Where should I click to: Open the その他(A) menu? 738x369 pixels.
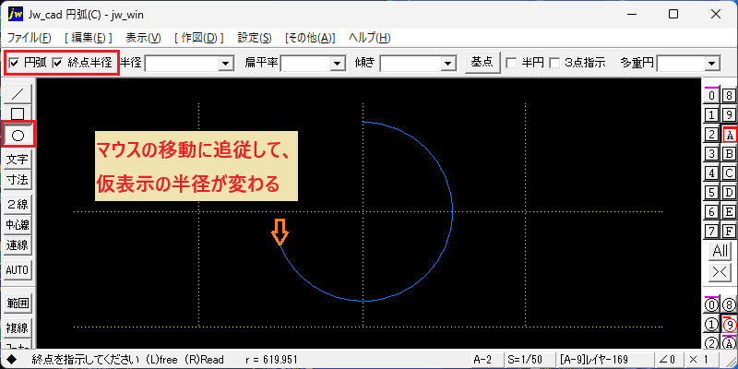tap(310, 38)
